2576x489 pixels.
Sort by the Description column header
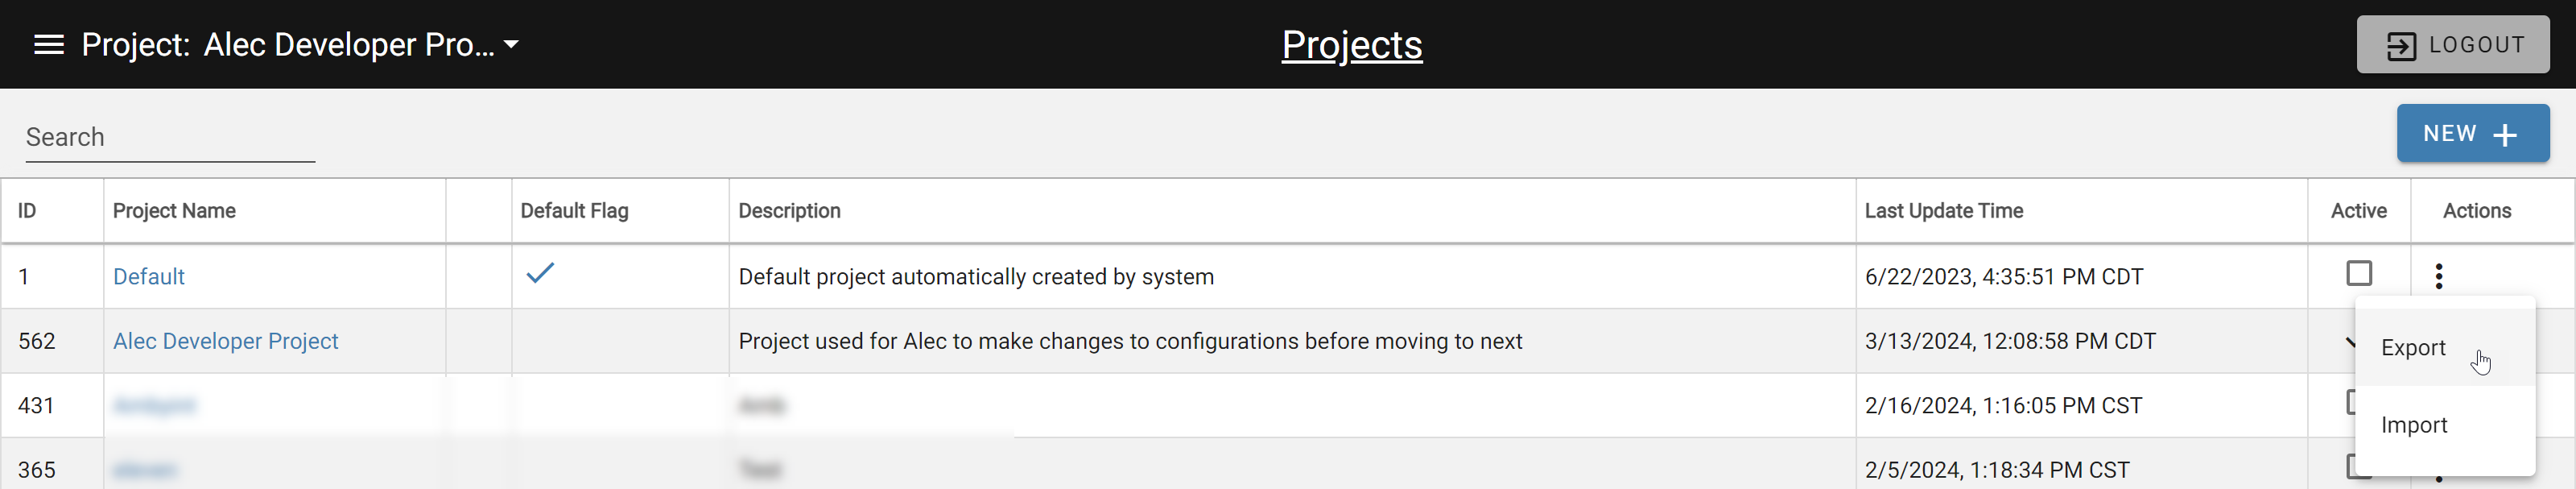[789, 211]
